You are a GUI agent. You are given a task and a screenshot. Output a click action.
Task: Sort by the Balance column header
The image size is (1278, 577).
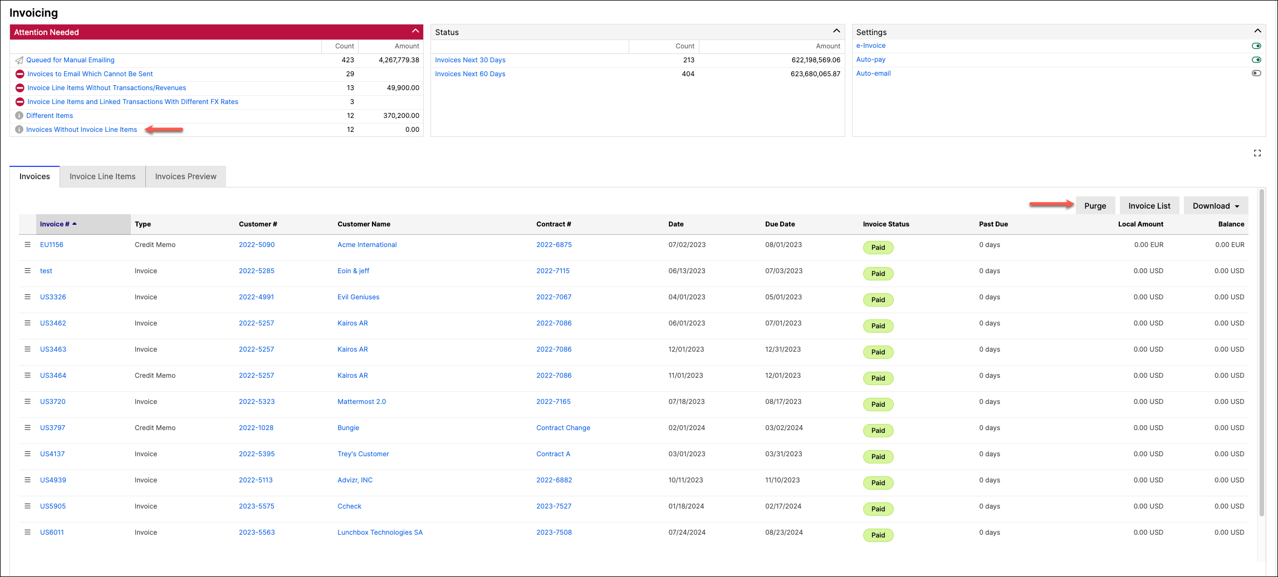tap(1231, 224)
